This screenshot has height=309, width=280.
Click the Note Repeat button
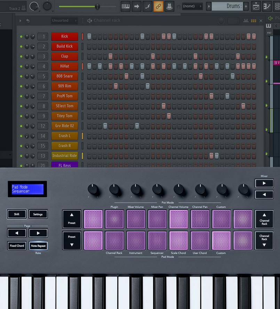pos(38,246)
